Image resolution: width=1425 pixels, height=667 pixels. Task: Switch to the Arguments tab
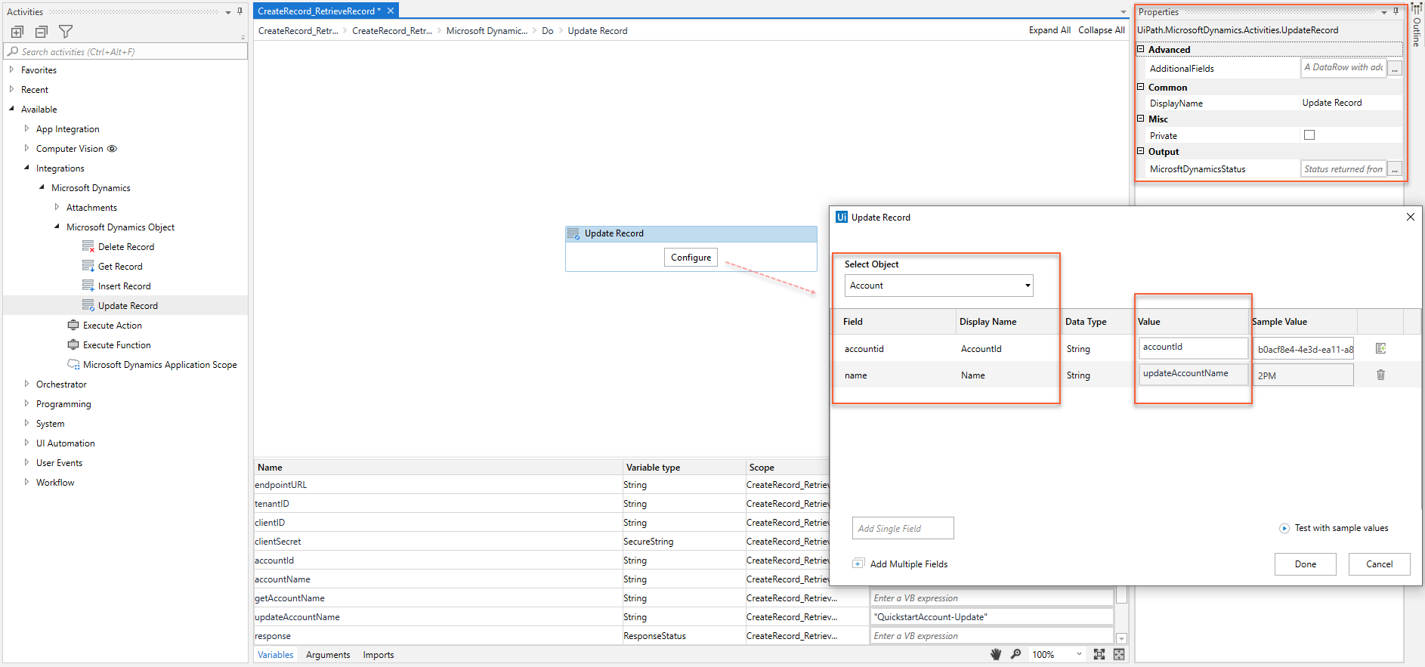tap(328, 655)
